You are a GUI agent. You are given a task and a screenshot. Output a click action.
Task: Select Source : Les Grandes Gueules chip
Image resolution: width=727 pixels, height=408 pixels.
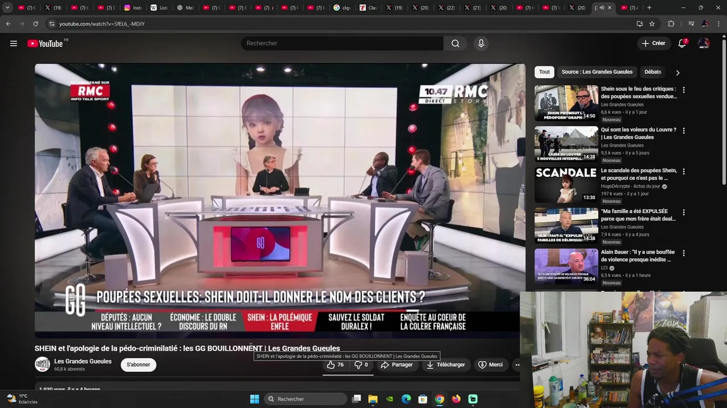click(597, 72)
